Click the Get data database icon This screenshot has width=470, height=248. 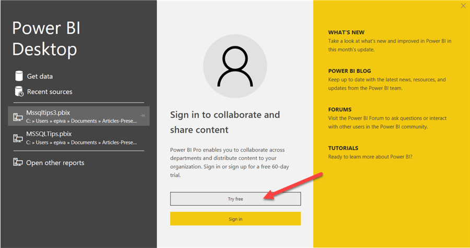(x=19, y=76)
